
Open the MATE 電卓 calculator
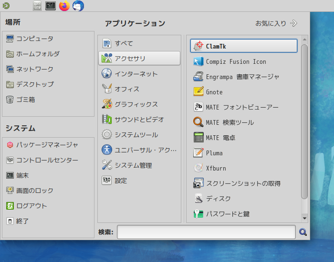click(244, 138)
